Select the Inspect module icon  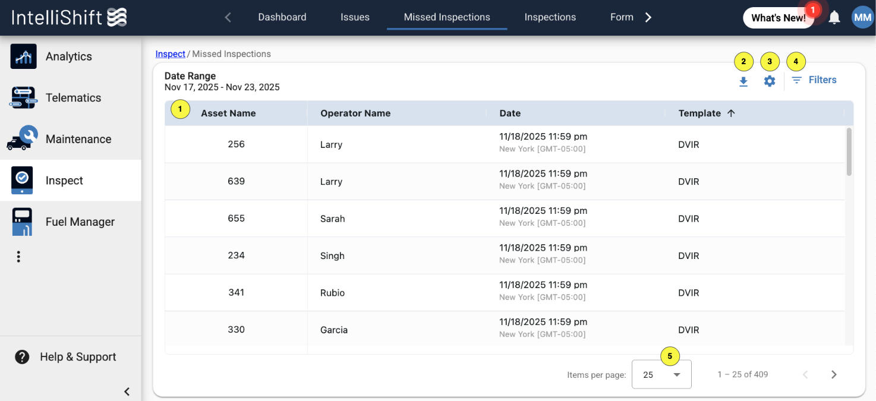point(22,180)
